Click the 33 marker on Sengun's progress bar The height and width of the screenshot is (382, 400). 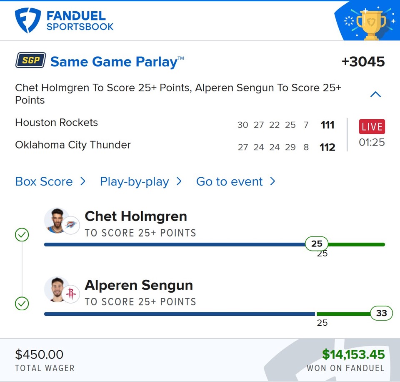coord(381,313)
